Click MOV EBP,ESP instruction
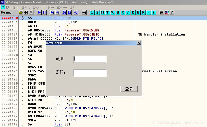The width and height of the screenshot is (207, 127). click(x=66, y=22)
